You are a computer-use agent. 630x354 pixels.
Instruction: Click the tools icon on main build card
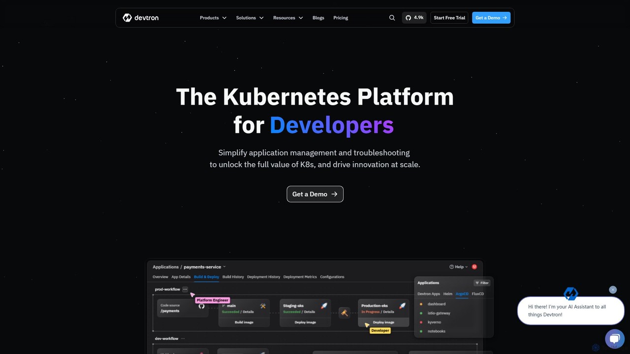point(263,306)
